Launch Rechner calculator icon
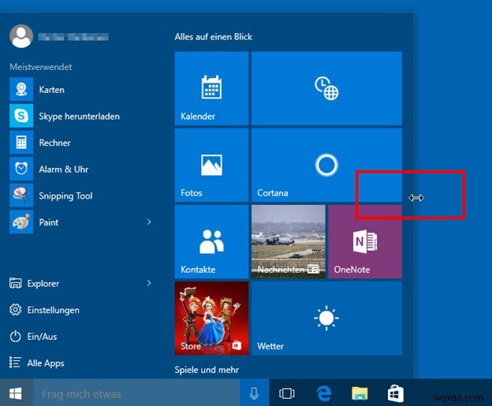The image size is (492, 406). [21, 143]
